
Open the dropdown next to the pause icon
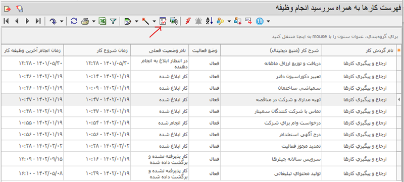tap(268, 21)
